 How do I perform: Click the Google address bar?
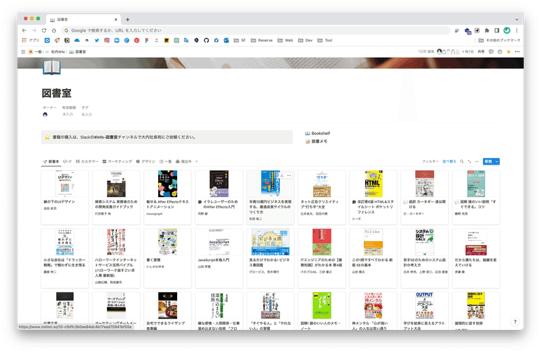256,30
